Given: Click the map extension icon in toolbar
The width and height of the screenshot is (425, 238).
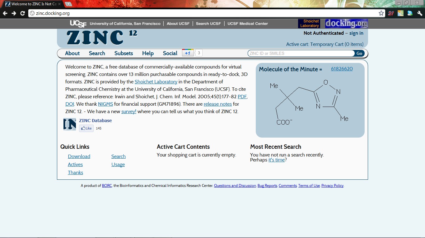Looking at the screenshot, I should [400, 13].
